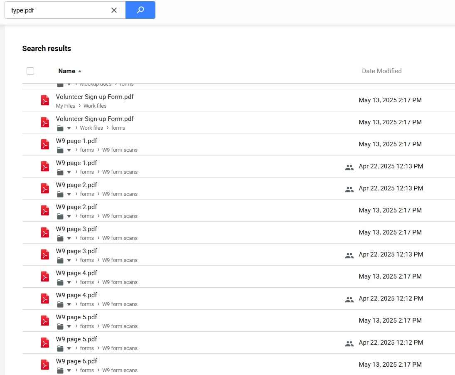Click the PDF icon next to W9 page 6.pdf

[45, 365]
